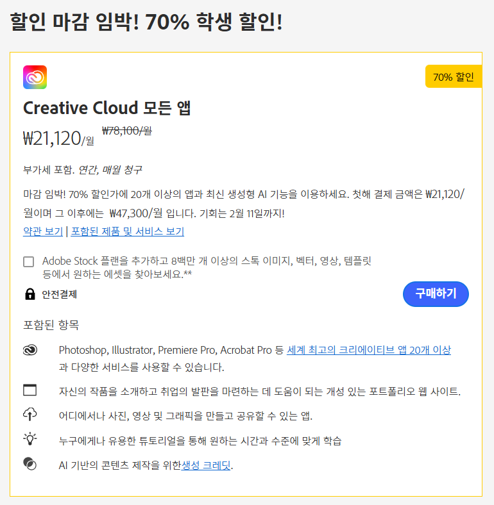Click the crossed-out ₩78,100/월 price

click(127, 130)
